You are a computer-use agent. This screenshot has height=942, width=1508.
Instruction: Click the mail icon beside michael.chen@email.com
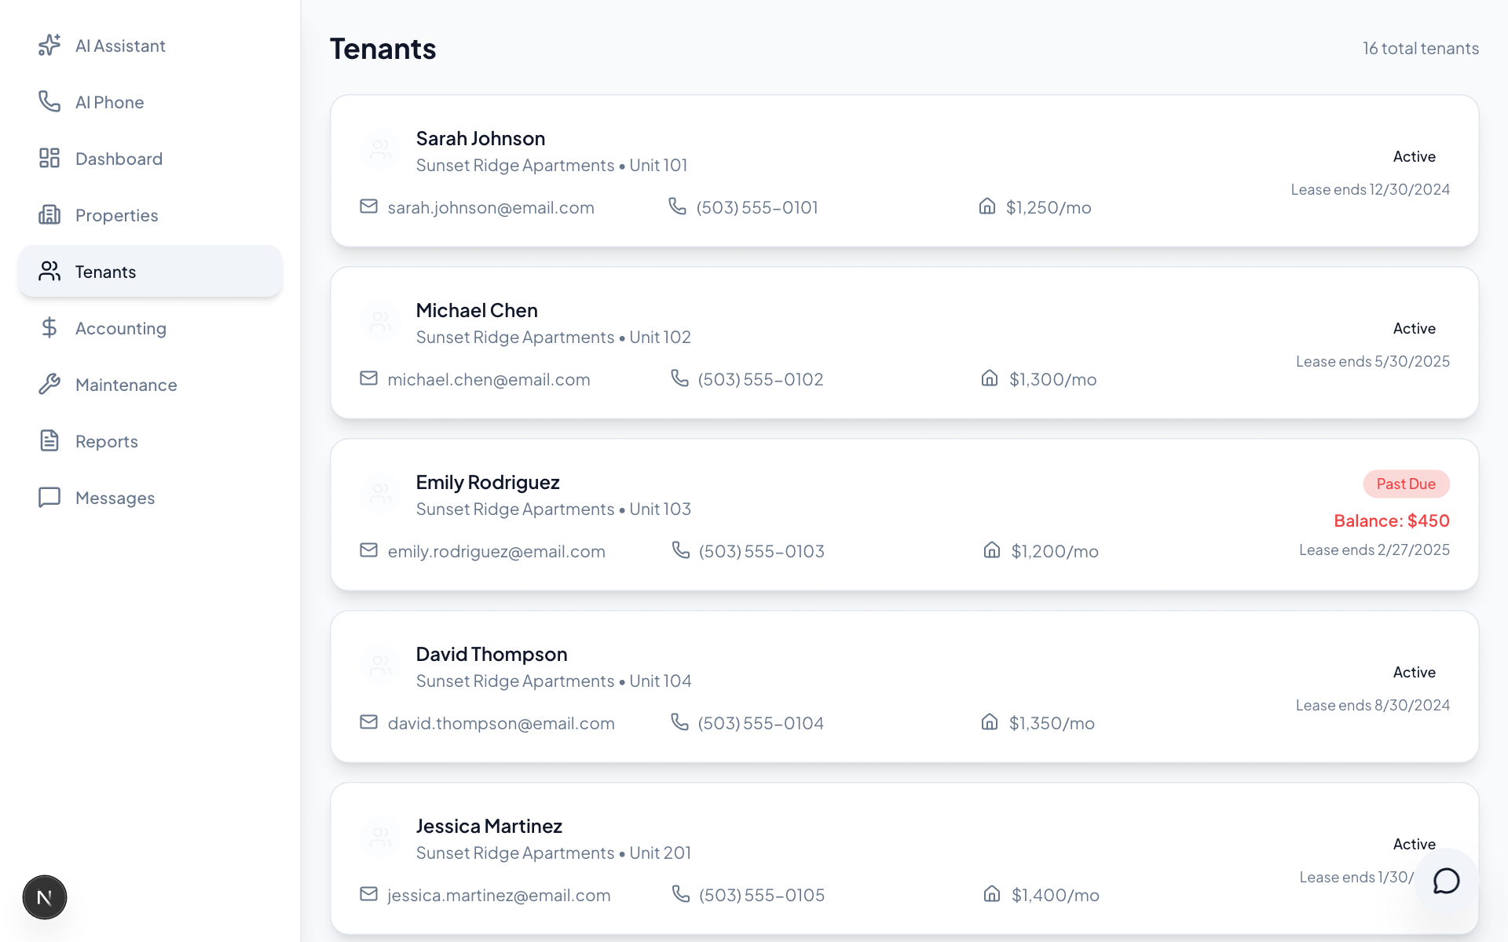coord(369,378)
